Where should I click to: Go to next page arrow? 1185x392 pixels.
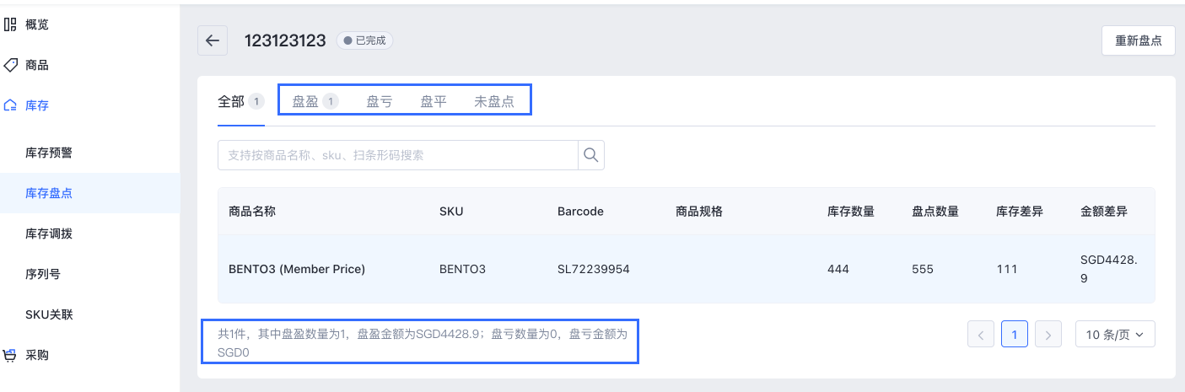(1048, 335)
